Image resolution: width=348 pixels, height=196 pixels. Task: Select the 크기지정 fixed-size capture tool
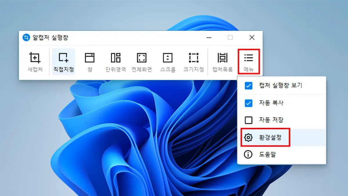click(193, 62)
